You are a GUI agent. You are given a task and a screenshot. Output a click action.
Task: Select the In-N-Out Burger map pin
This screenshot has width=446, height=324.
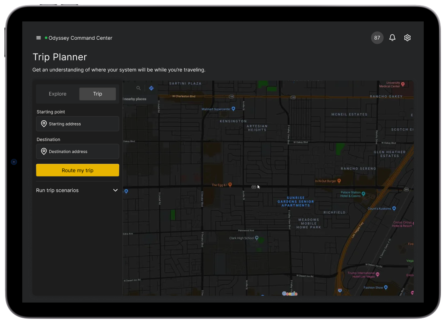(339, 181)
